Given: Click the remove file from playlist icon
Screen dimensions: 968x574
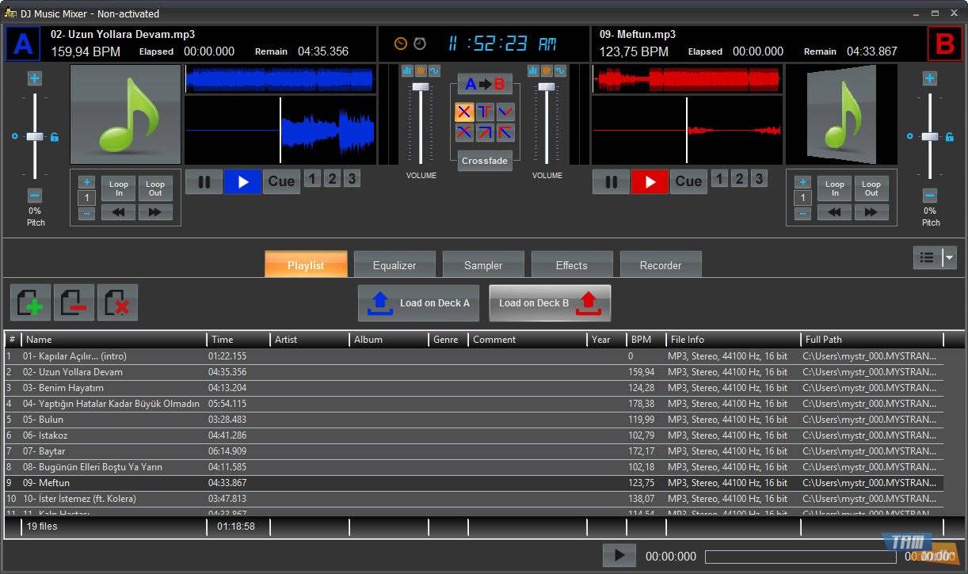Looking at the screenshot, I should click(74, 302).
